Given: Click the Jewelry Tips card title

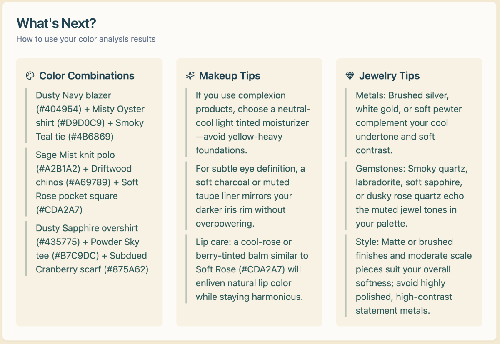Looking at the screenshot, I should [x=389, y=76].
